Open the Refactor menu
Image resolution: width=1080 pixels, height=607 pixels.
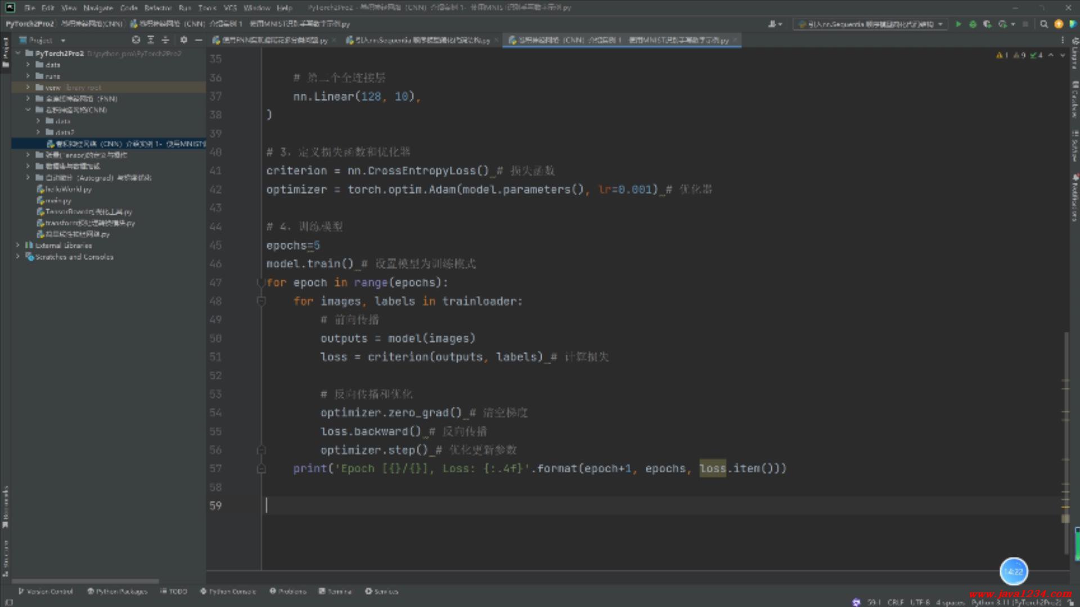coord(157,8)
